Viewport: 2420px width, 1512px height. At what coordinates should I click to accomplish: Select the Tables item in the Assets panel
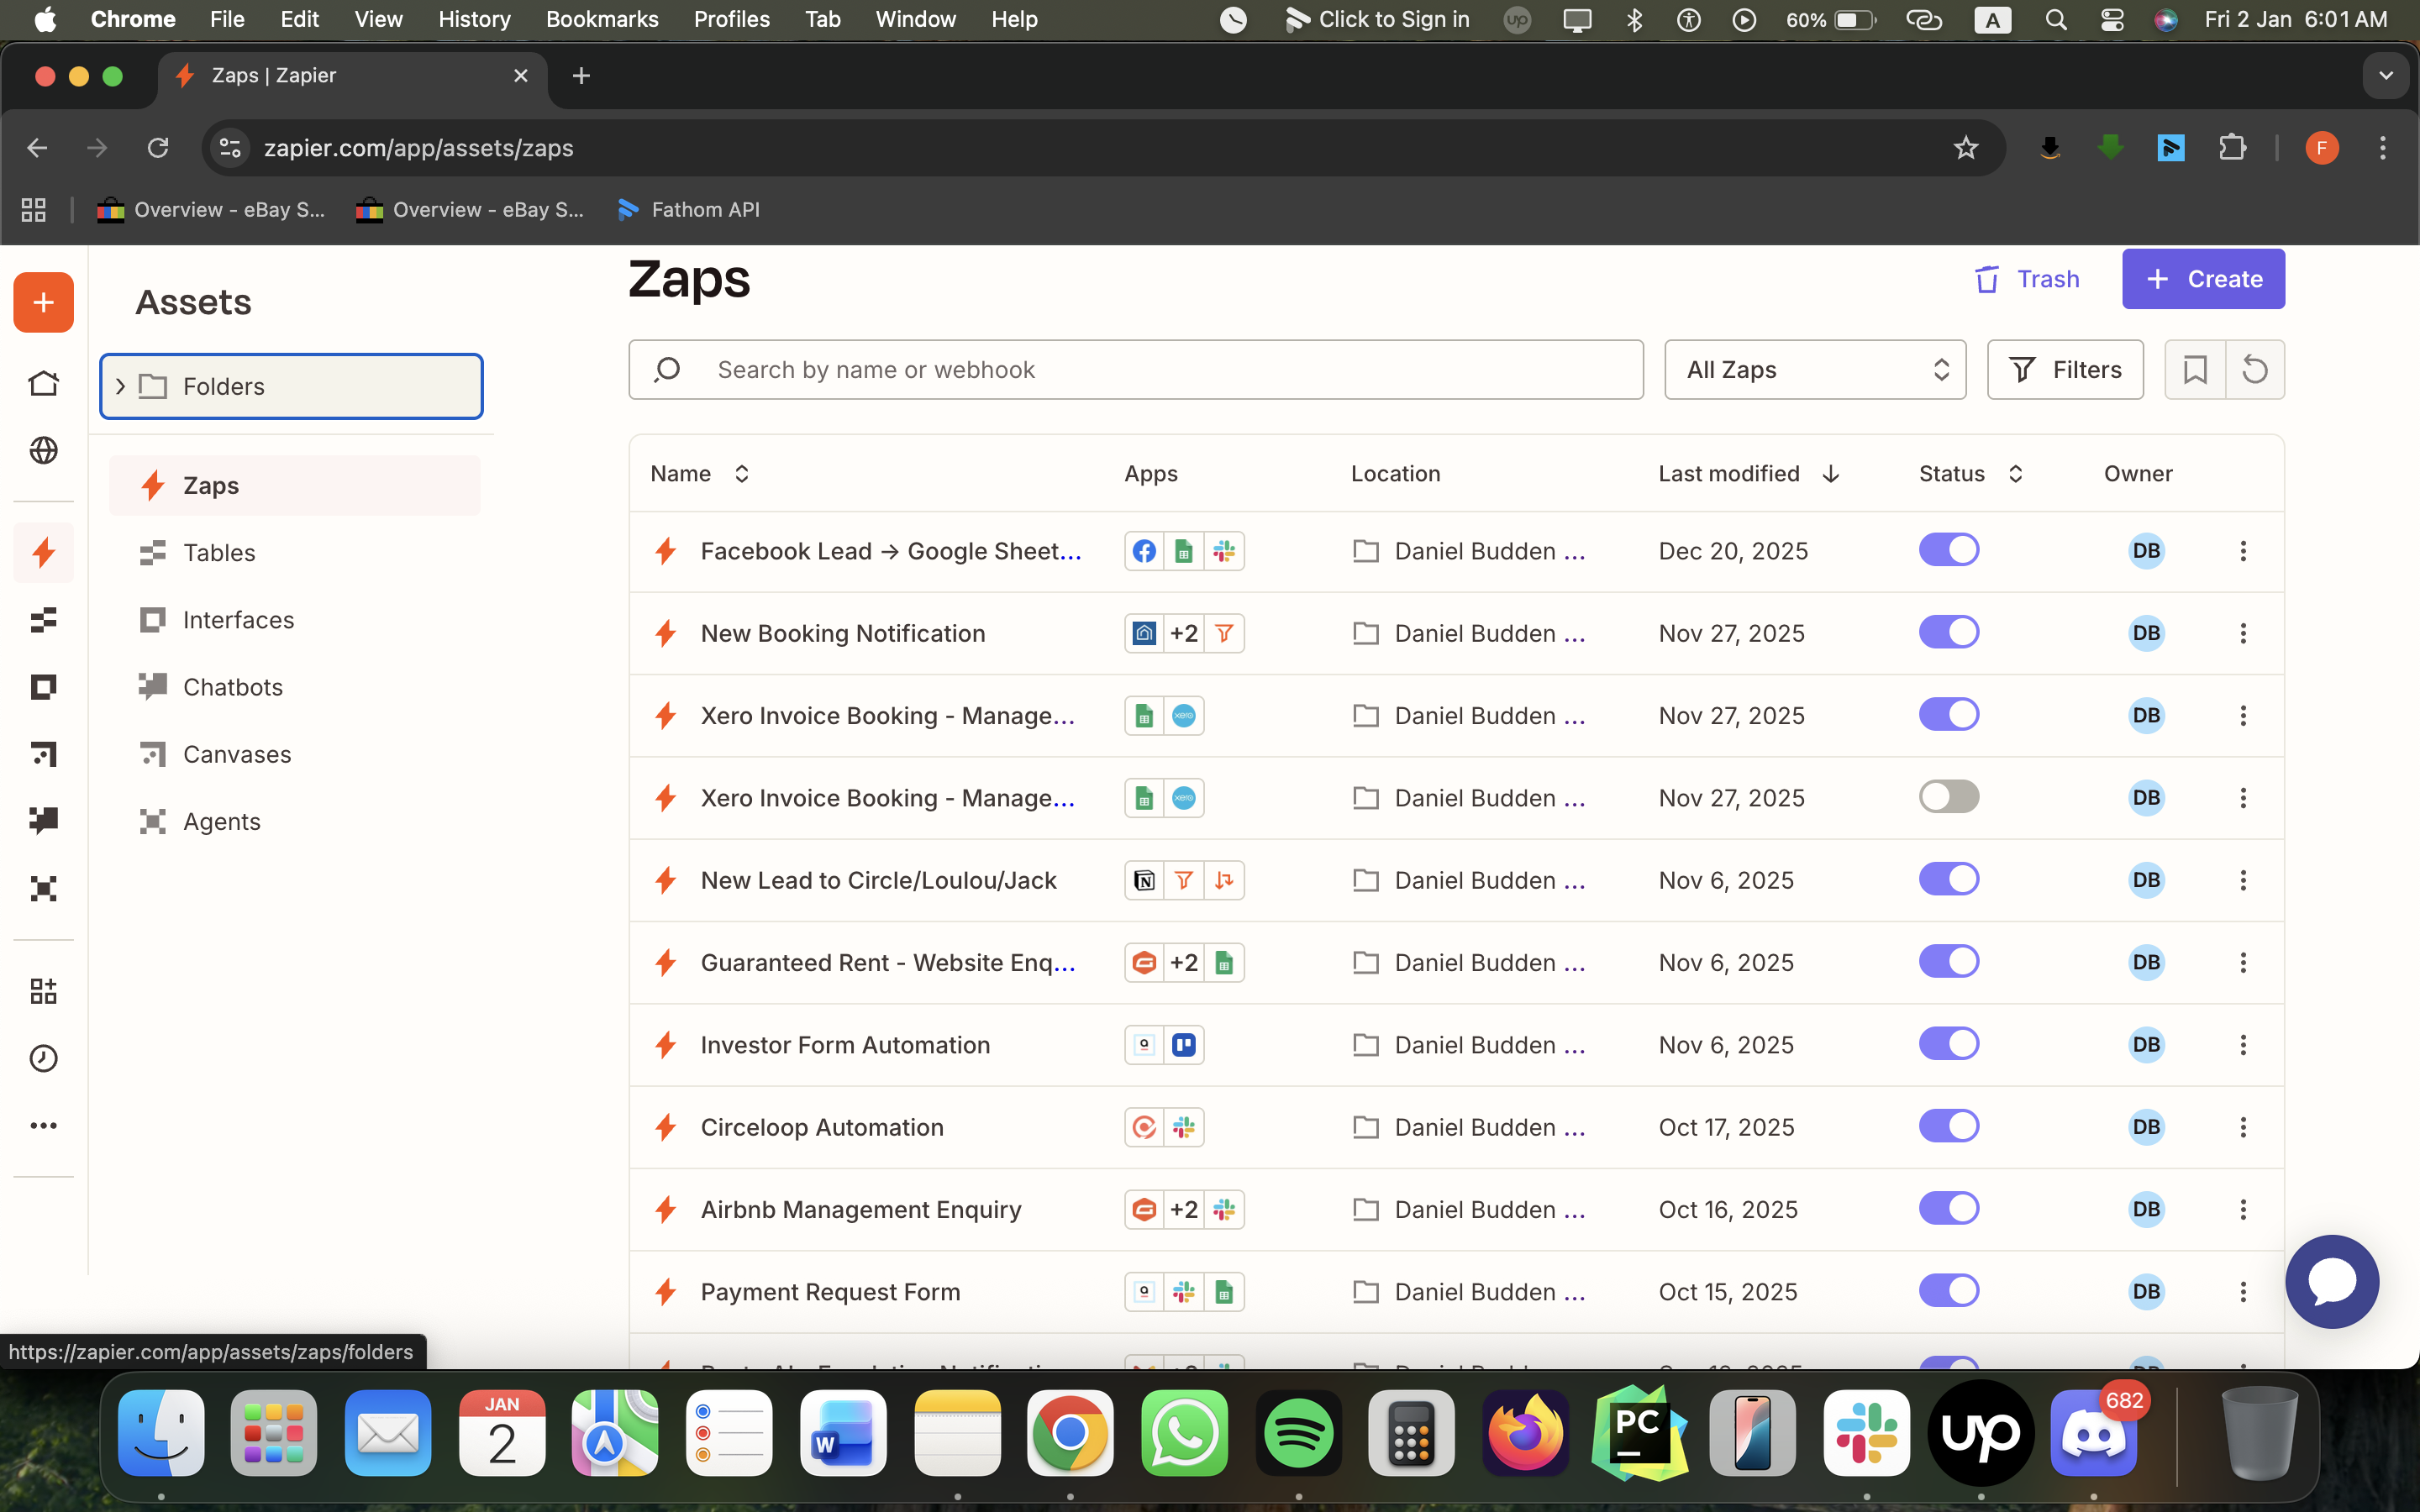coord(219,552)
